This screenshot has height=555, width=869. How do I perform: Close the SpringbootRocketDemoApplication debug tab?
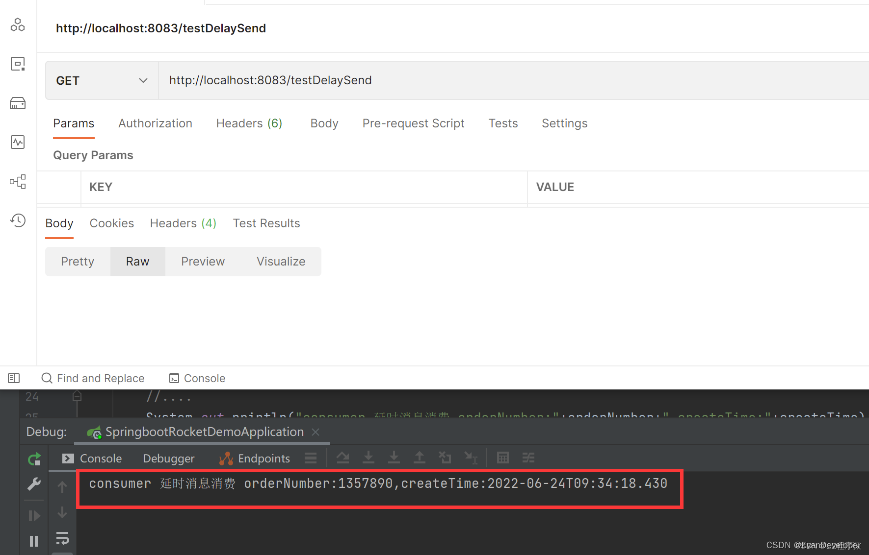[316, 432]
